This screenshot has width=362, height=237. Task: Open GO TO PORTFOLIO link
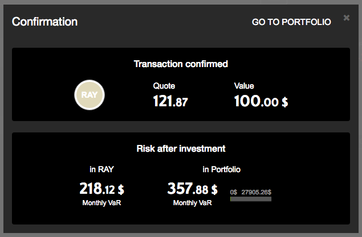pos(291,22)
